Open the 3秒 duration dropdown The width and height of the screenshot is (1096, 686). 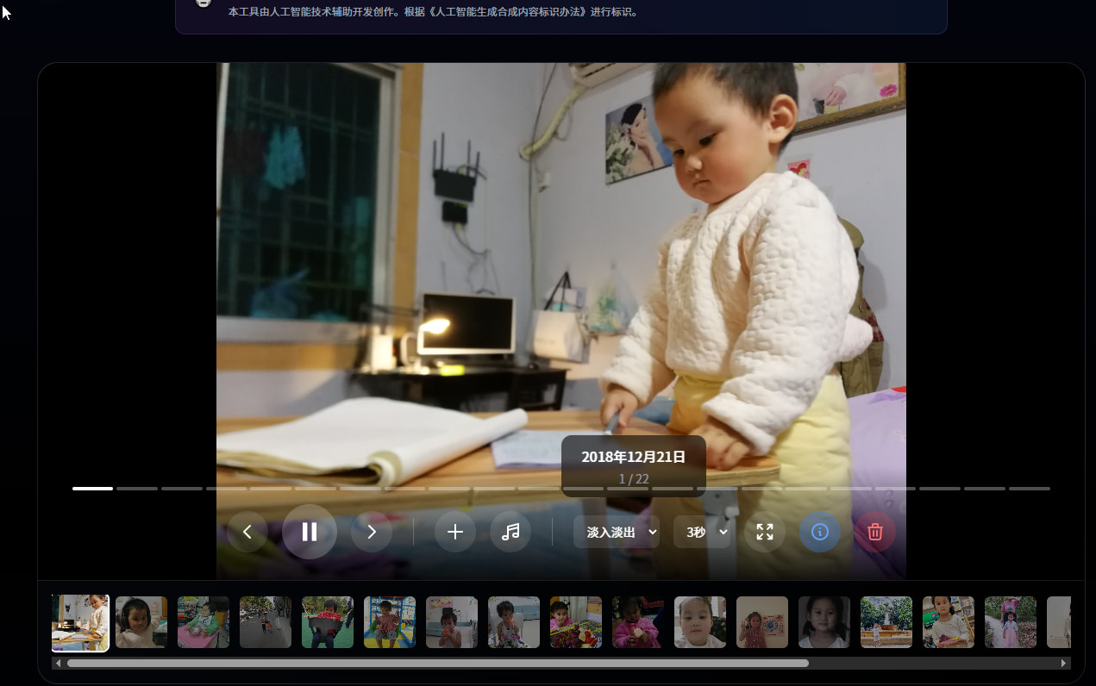coord(702,532)
